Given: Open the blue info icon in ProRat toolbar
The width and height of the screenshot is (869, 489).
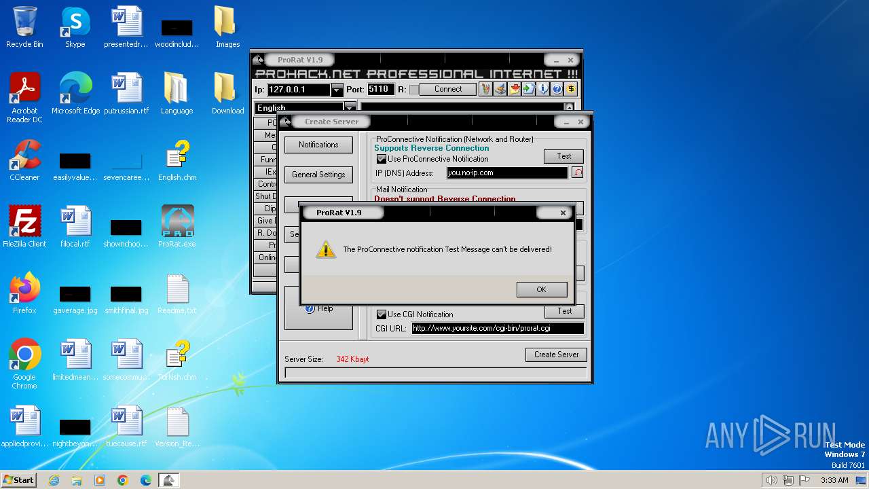Looking at the screenshot, I should [542, 89].
